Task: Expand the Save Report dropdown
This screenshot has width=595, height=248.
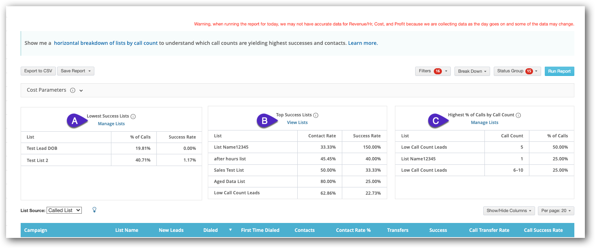Action: click(x=75, y=71)
